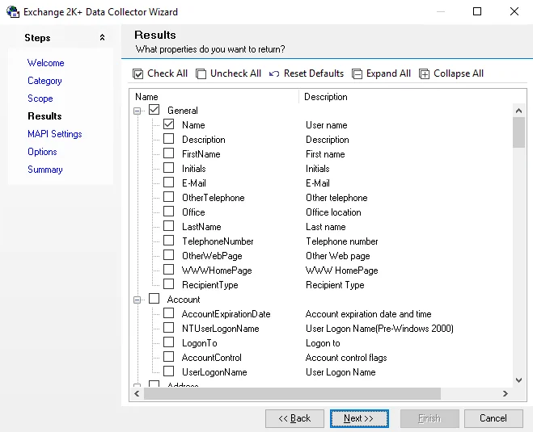Check the TelephoneNumber checkbox
Image resolution: width=533 pixels, height=432 pixels.
(168, 241)
